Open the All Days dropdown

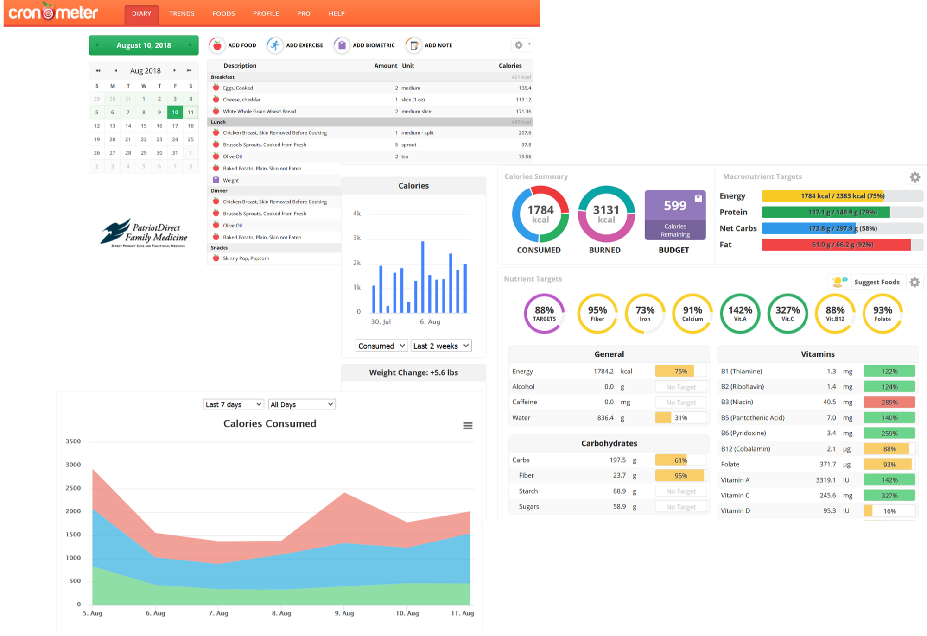click(x=302, y=404)
